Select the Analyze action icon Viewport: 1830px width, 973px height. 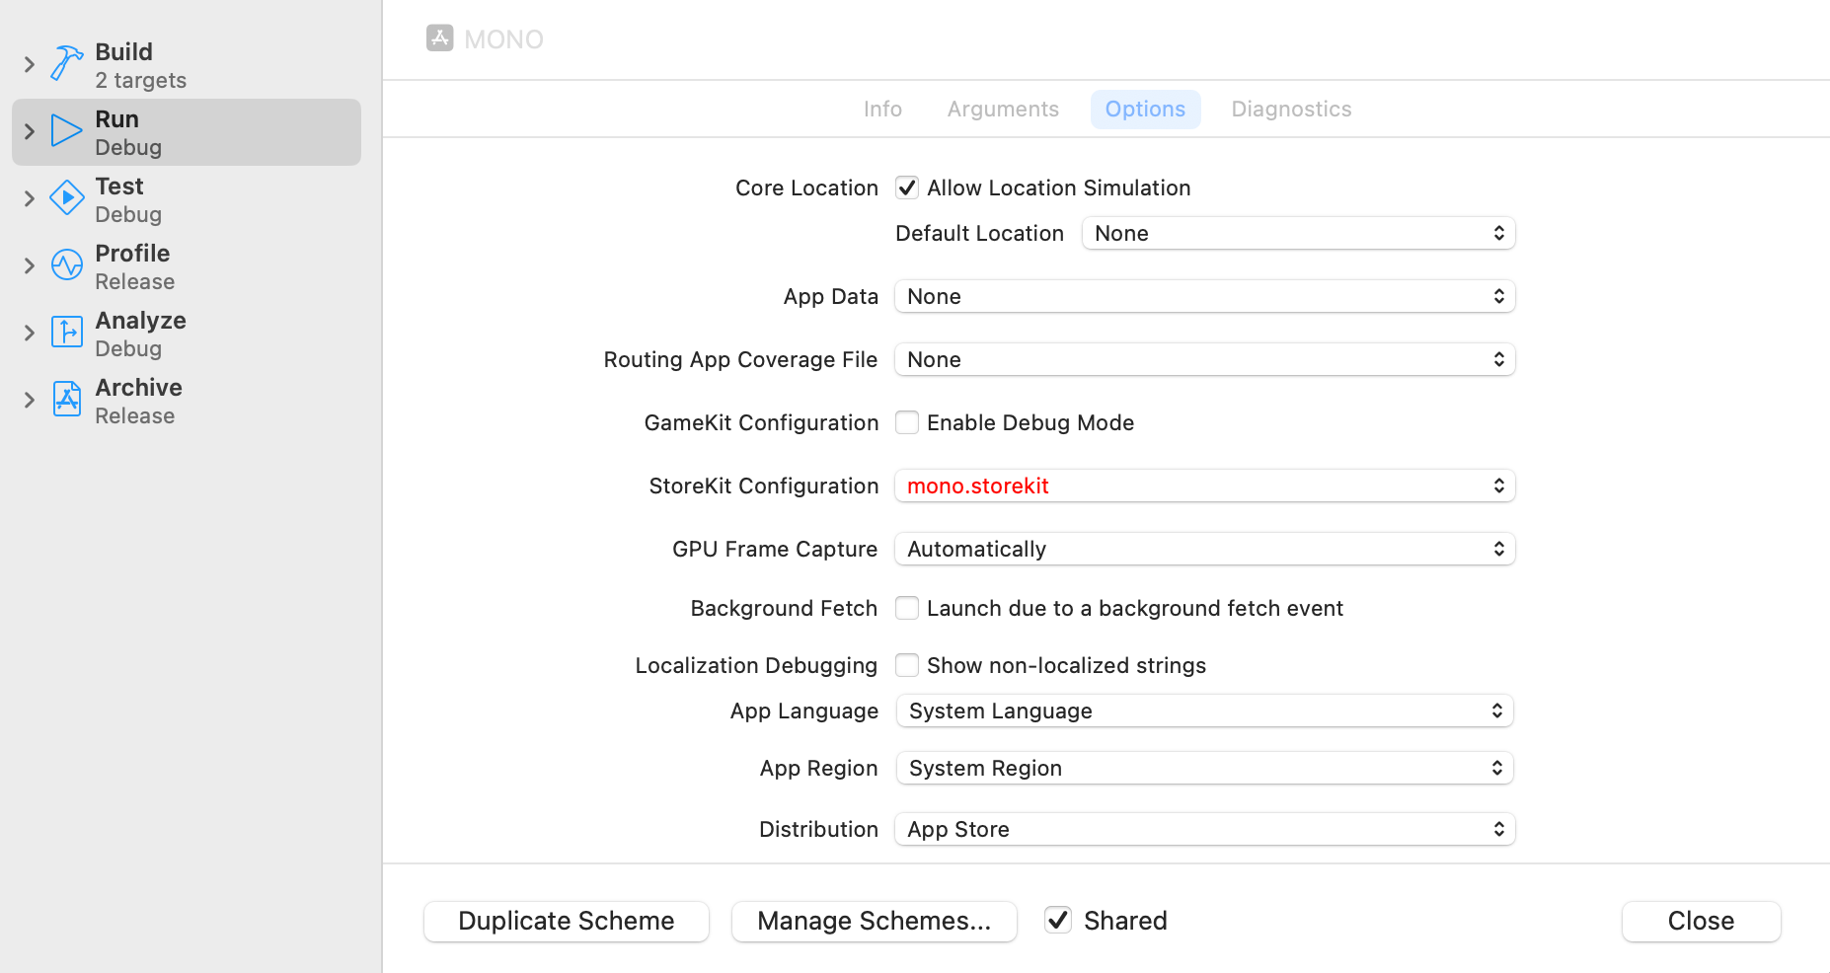pos(66,333)
